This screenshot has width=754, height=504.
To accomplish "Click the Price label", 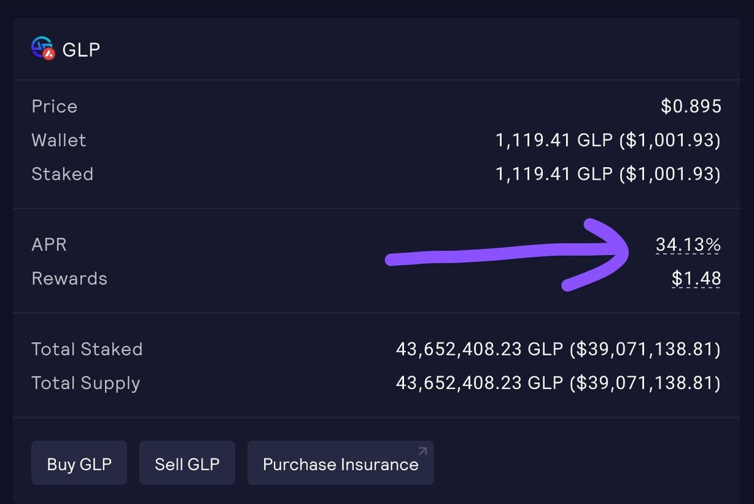I will (54, 106).
